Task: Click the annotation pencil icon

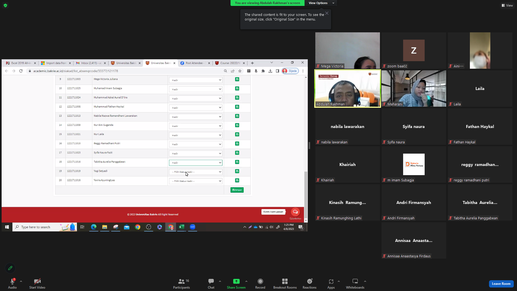Action: pyautogui.click(x=10, y=268)
